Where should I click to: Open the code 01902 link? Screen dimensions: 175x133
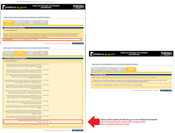(x=140, y=85)
